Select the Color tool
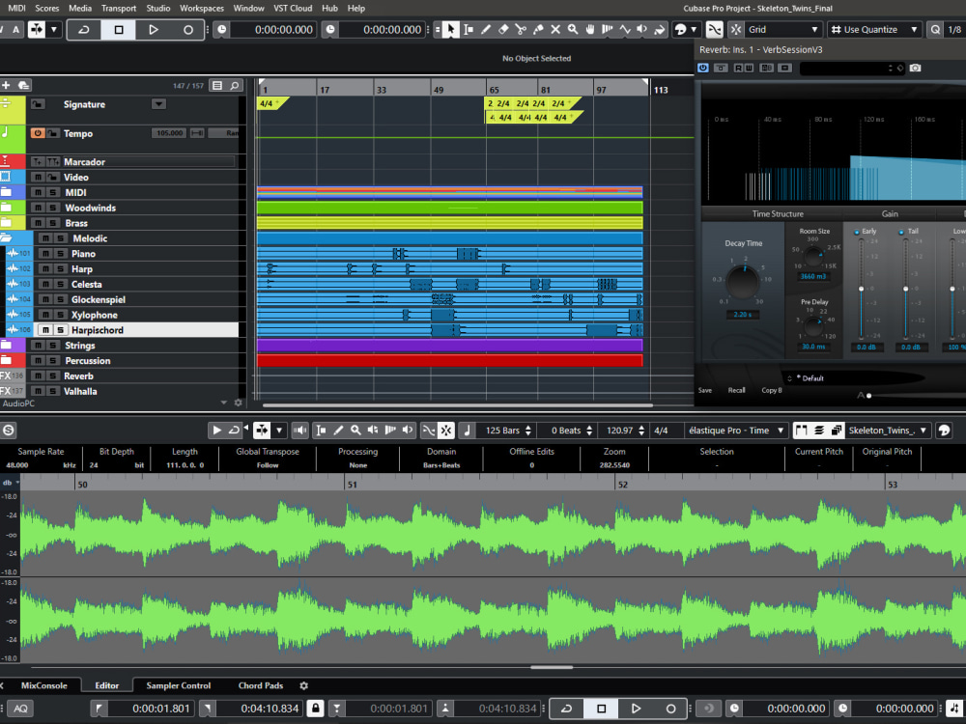 659,30
